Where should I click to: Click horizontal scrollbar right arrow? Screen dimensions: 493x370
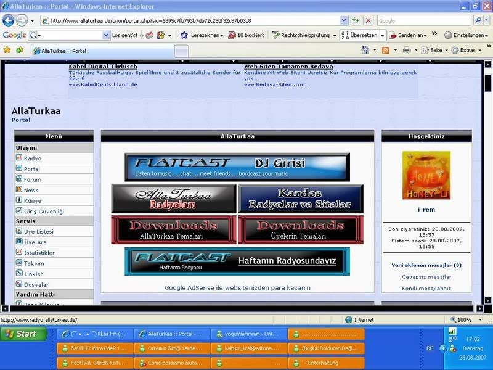pos(479,308)
